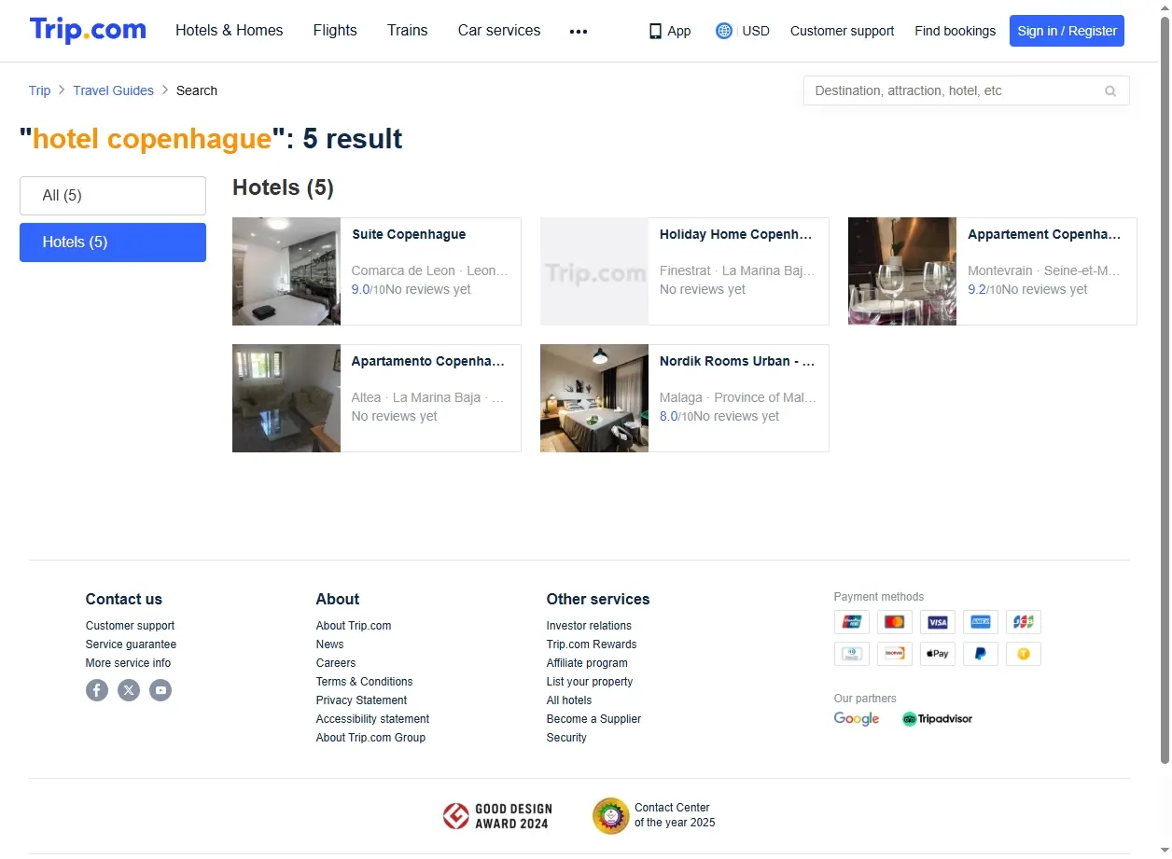This screenshot has width=1172, height=859.
Task: Open Affiliate program footer link
Action: (587, 663)
